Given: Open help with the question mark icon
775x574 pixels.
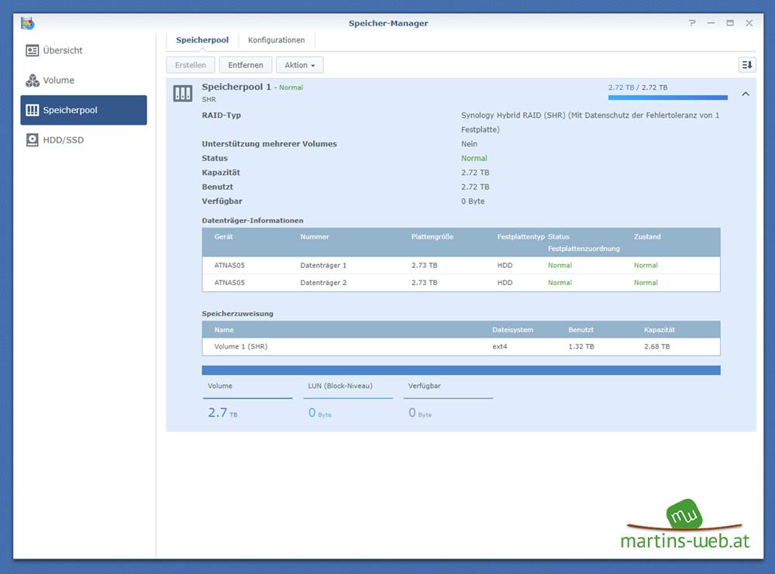Looking at the screenshot, I should 692,22.
